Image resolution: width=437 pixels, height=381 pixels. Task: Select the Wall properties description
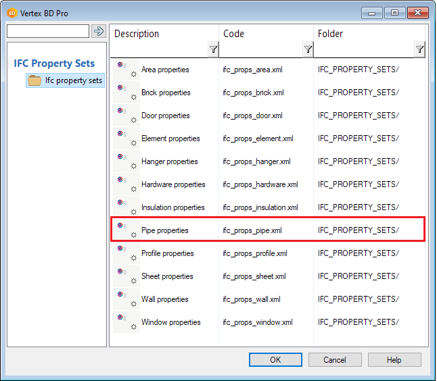click(x=164, y=299)
